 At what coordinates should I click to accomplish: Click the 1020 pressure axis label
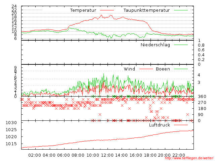[x=11, y=137]
